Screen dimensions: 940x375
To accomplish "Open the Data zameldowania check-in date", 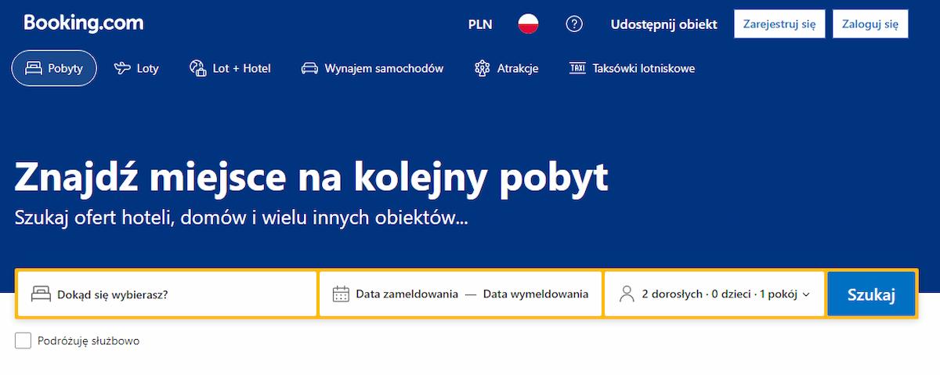I will [407, 294].
